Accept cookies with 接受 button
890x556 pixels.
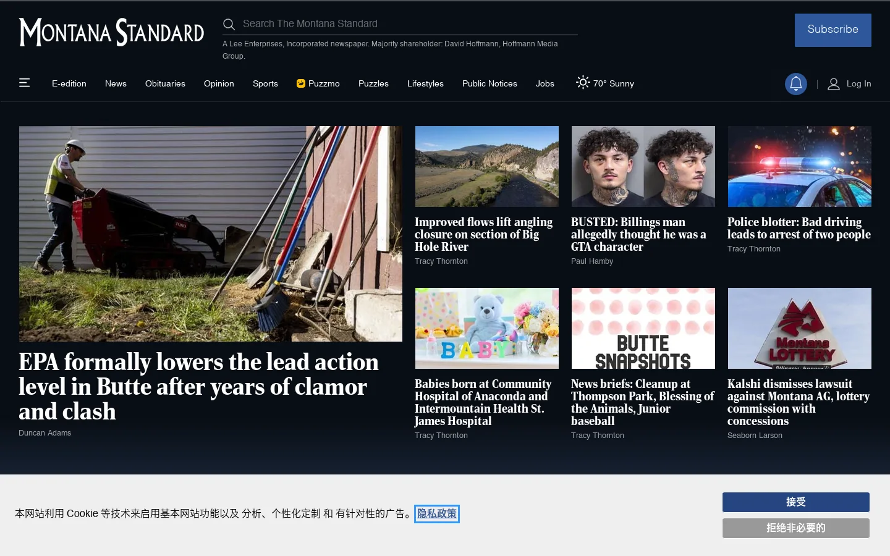pos(796,502)
